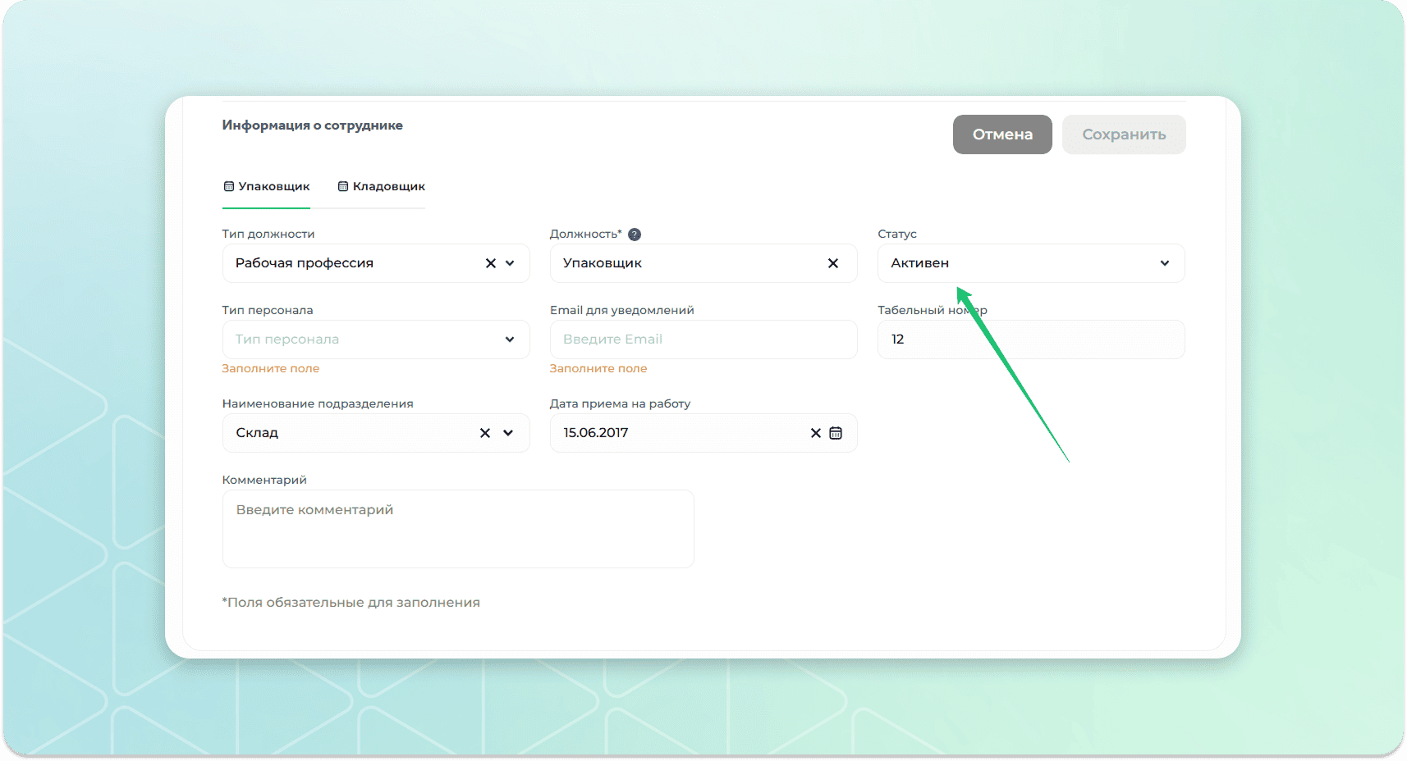Open the Статус dropdown arrow
This screenshot has height=761, width=1407.
1164,263
